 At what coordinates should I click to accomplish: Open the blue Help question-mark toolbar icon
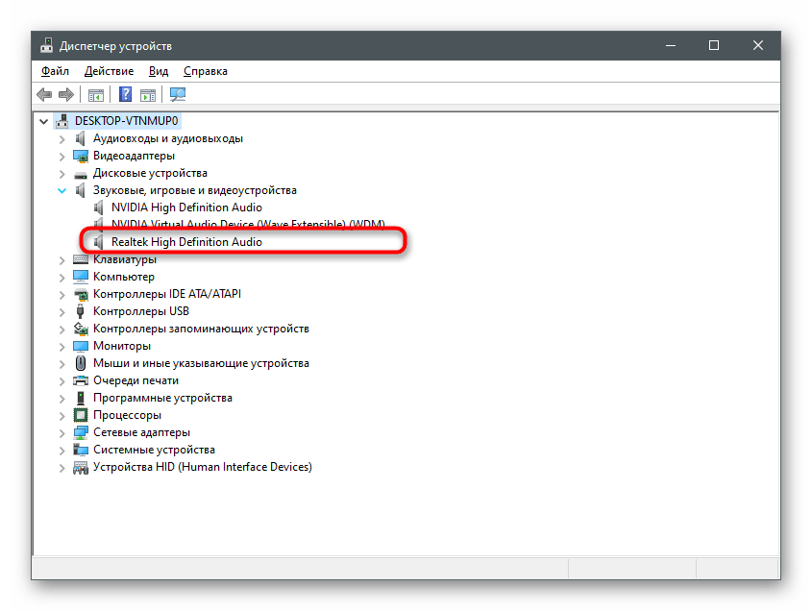[125, 94]
